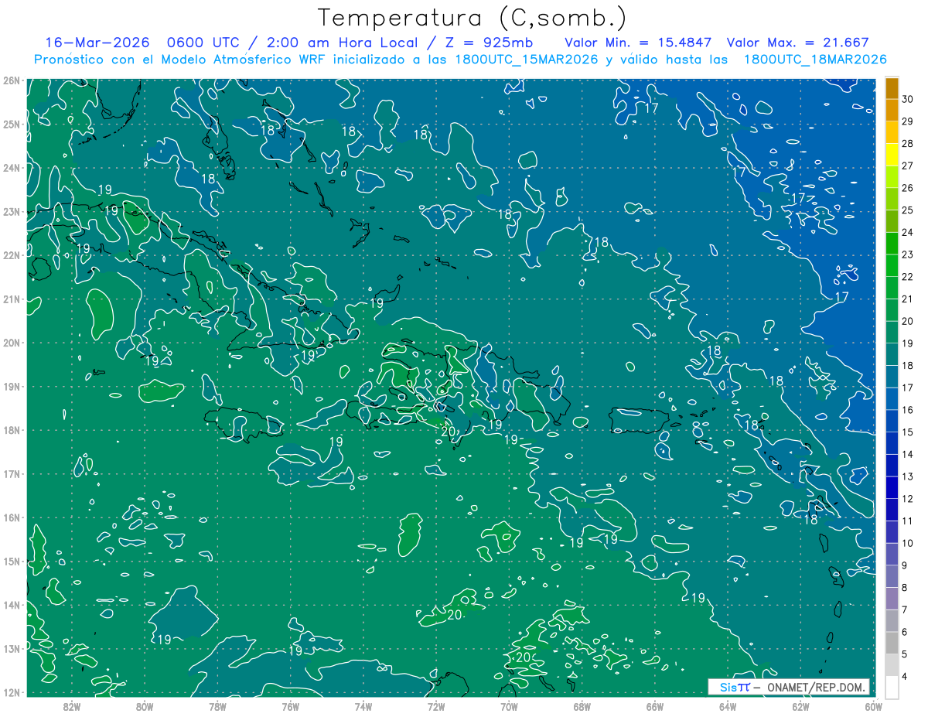Click the '14N' latitude label

(x=12, y=605)
